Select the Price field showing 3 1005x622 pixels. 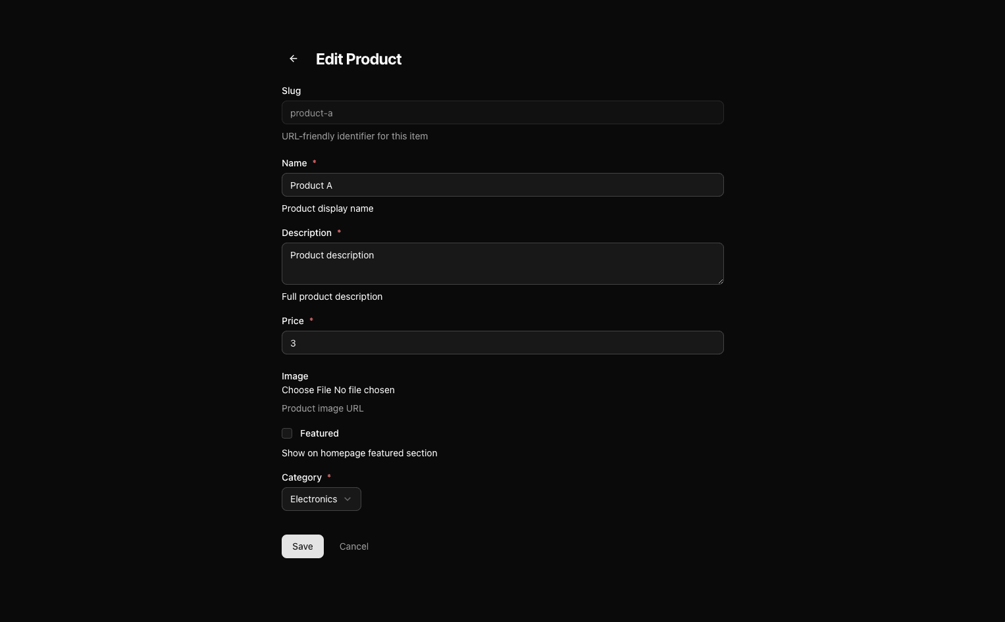click(x=502, y=343)
